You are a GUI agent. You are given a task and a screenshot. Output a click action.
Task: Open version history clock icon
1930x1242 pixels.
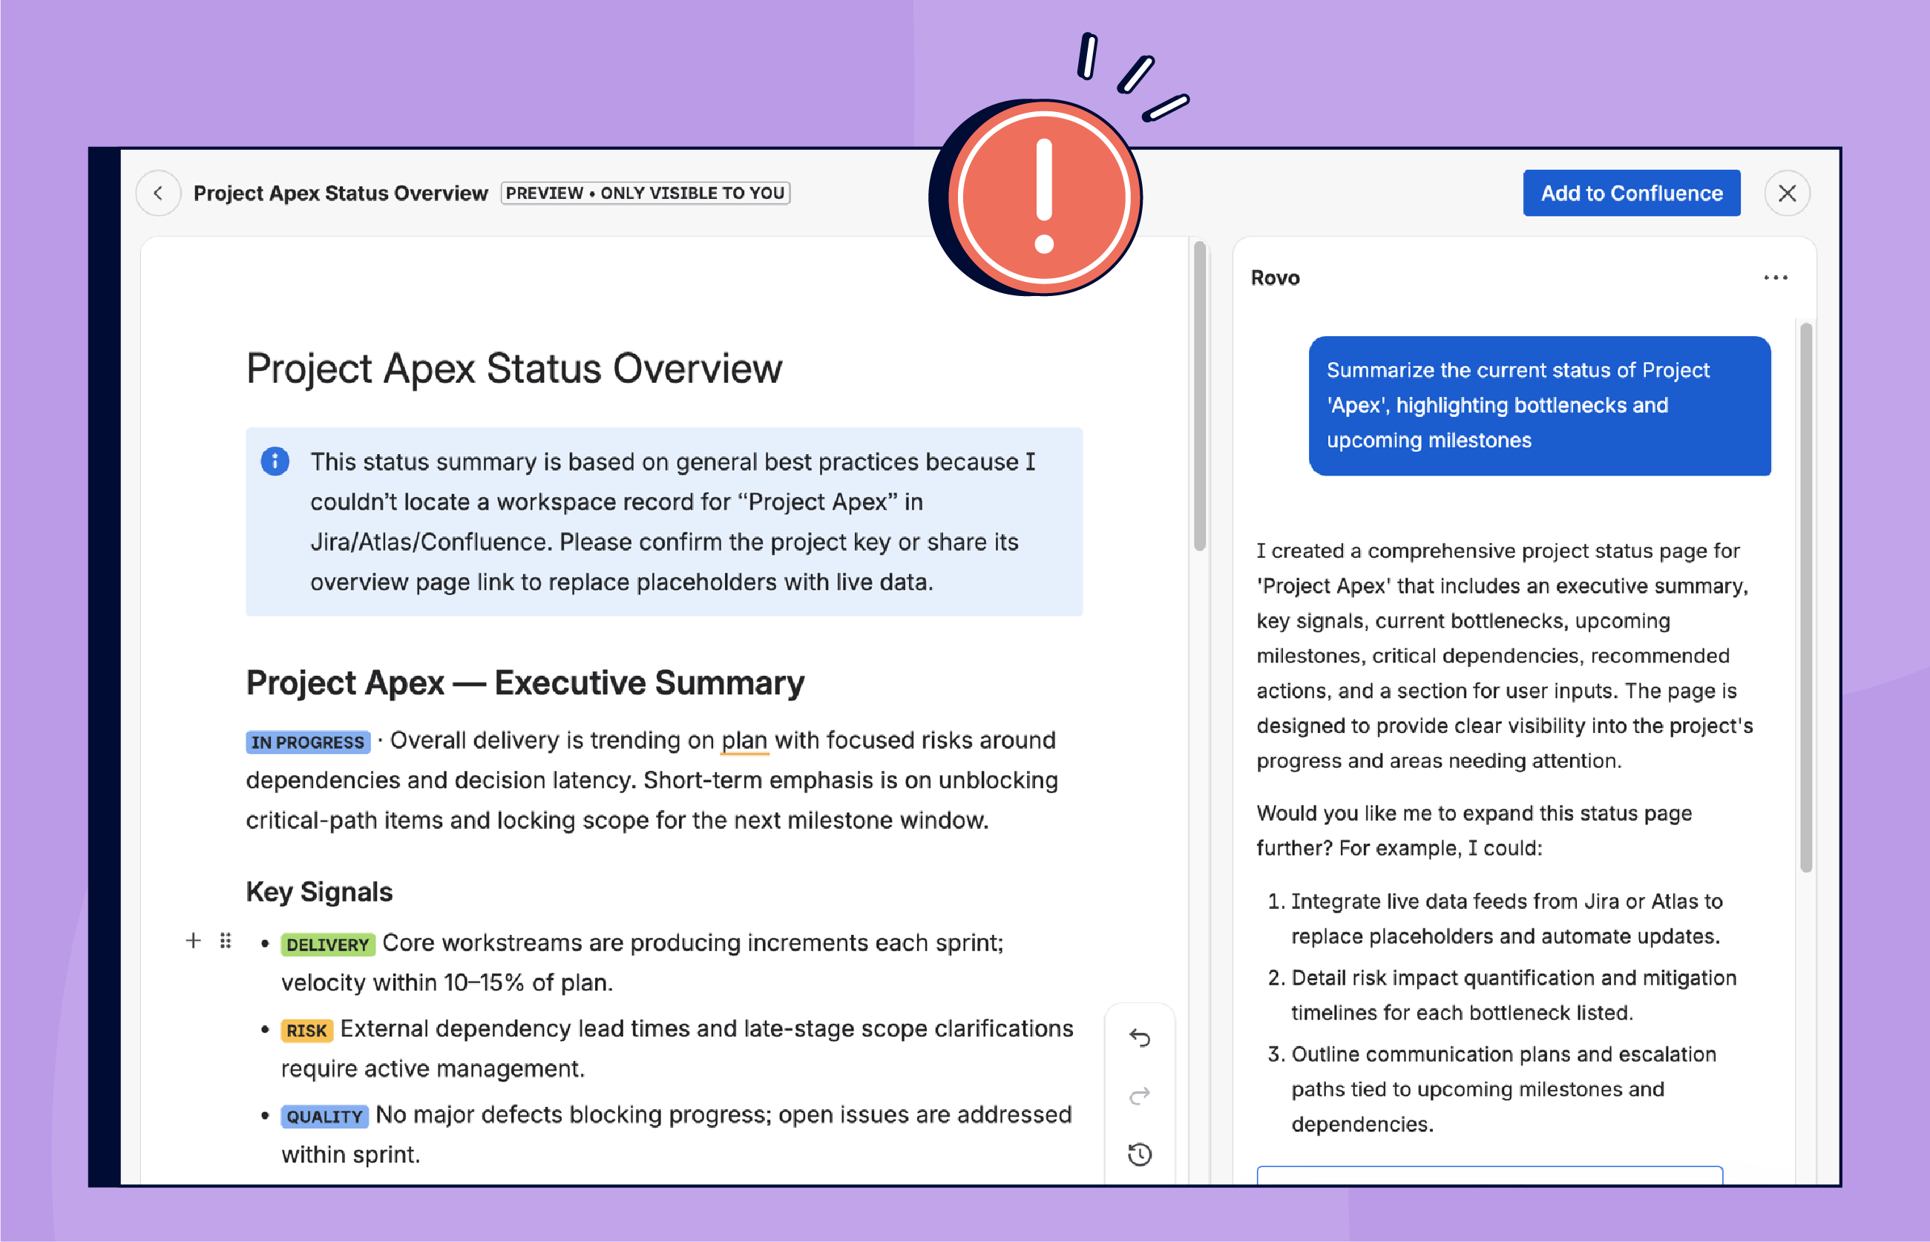[x=1139, y=1154]
